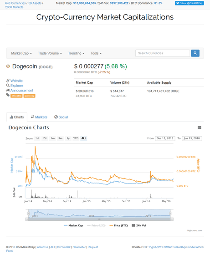Click the navigator left range handle
The image size is (210, 255).
pyautogui.click(x=28, y=214)
